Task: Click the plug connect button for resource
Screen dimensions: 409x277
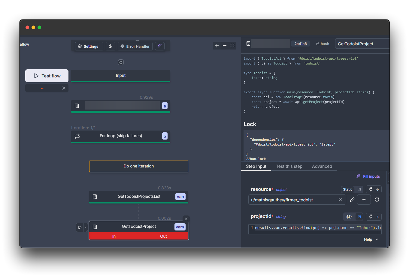Action: [374, 189]
